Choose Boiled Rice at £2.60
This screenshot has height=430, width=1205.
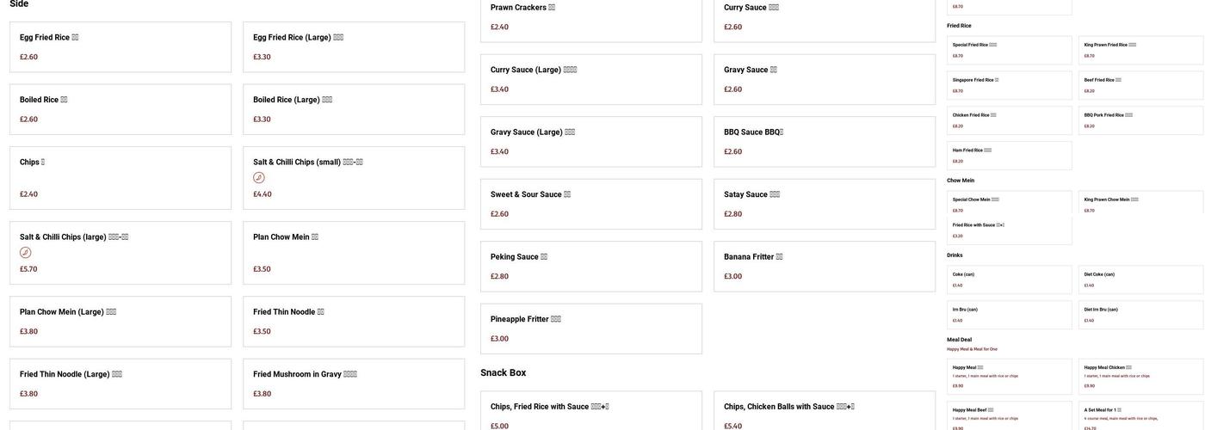tap(120, 108)
